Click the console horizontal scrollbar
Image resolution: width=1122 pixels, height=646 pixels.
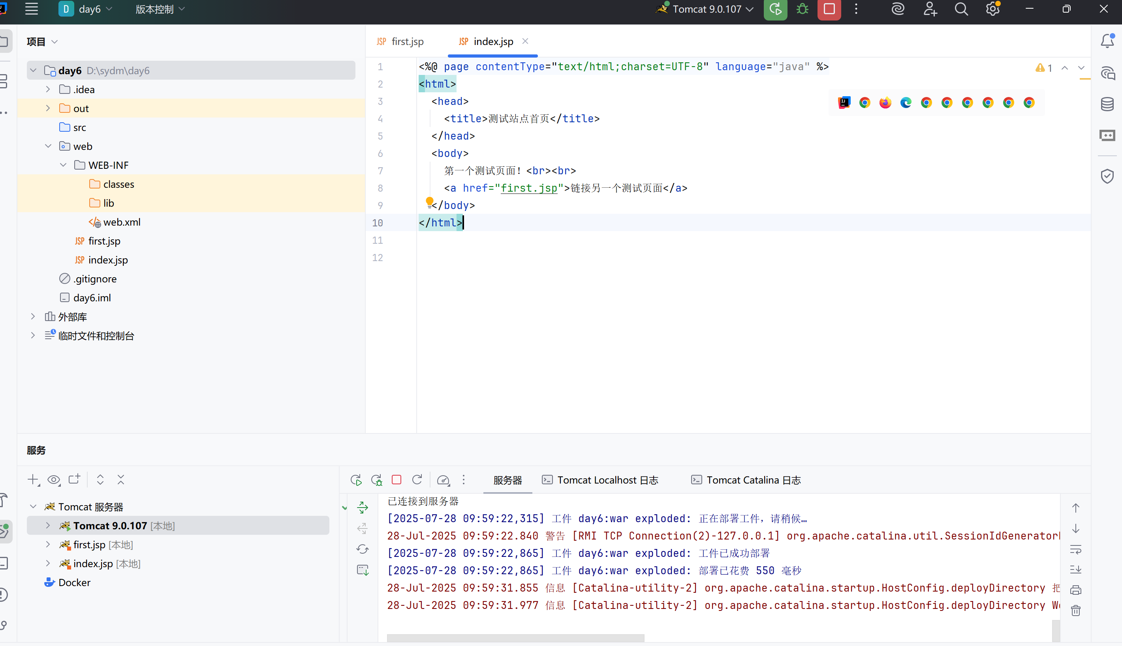[515, 638]
